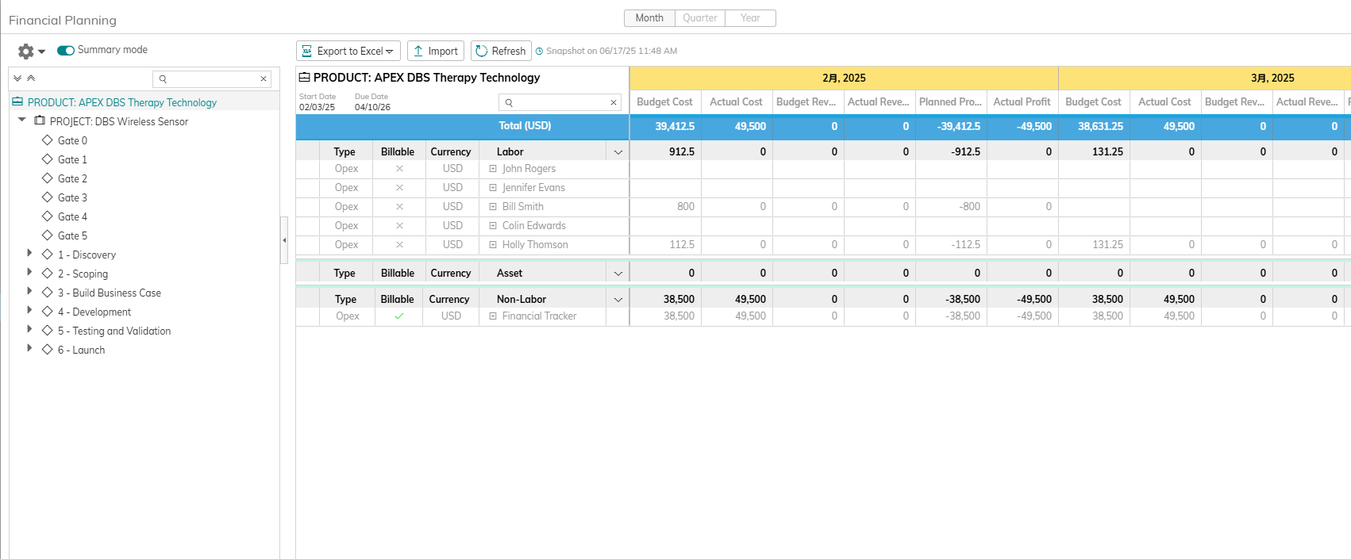
Task: Toggle billable check for Financial Tracker
Action: (399, 316)
